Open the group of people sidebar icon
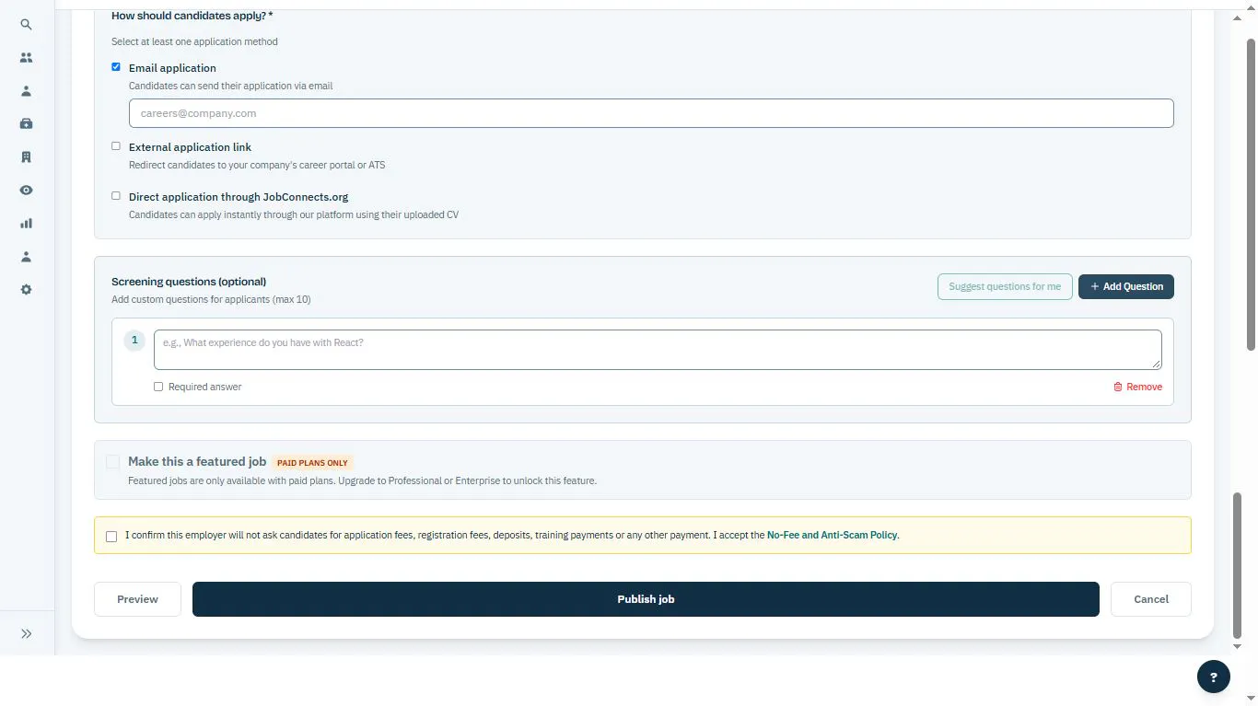 (x=26, y=58)
